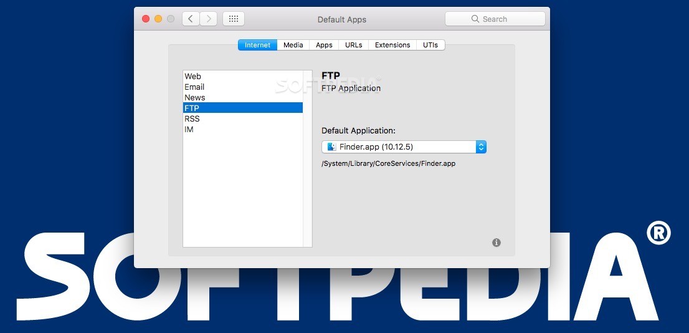Minimize the window with yellow button
Screen dimensions: 689x333
coord(158,19)
